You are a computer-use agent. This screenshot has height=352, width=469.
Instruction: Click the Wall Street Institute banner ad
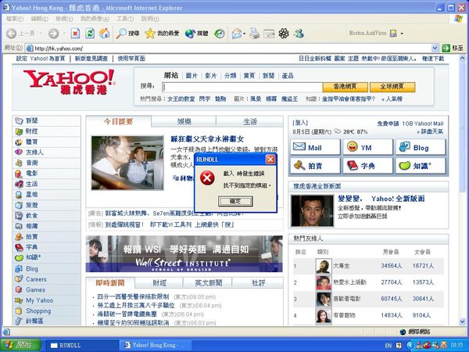[184, 253]
